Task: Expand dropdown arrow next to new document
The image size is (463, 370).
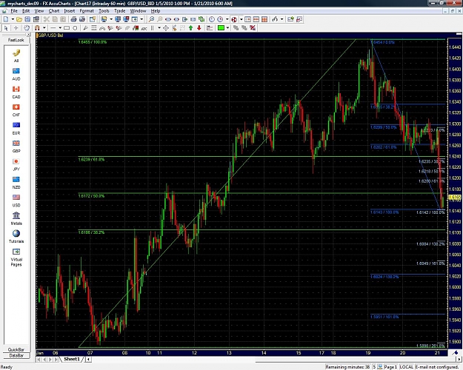Action: point(13,19)
